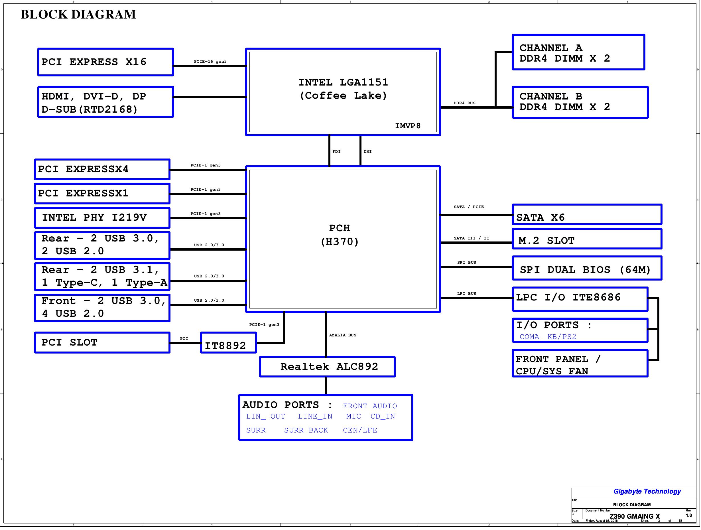
Task: Click the FDI link label
Action: click(337, 151)
